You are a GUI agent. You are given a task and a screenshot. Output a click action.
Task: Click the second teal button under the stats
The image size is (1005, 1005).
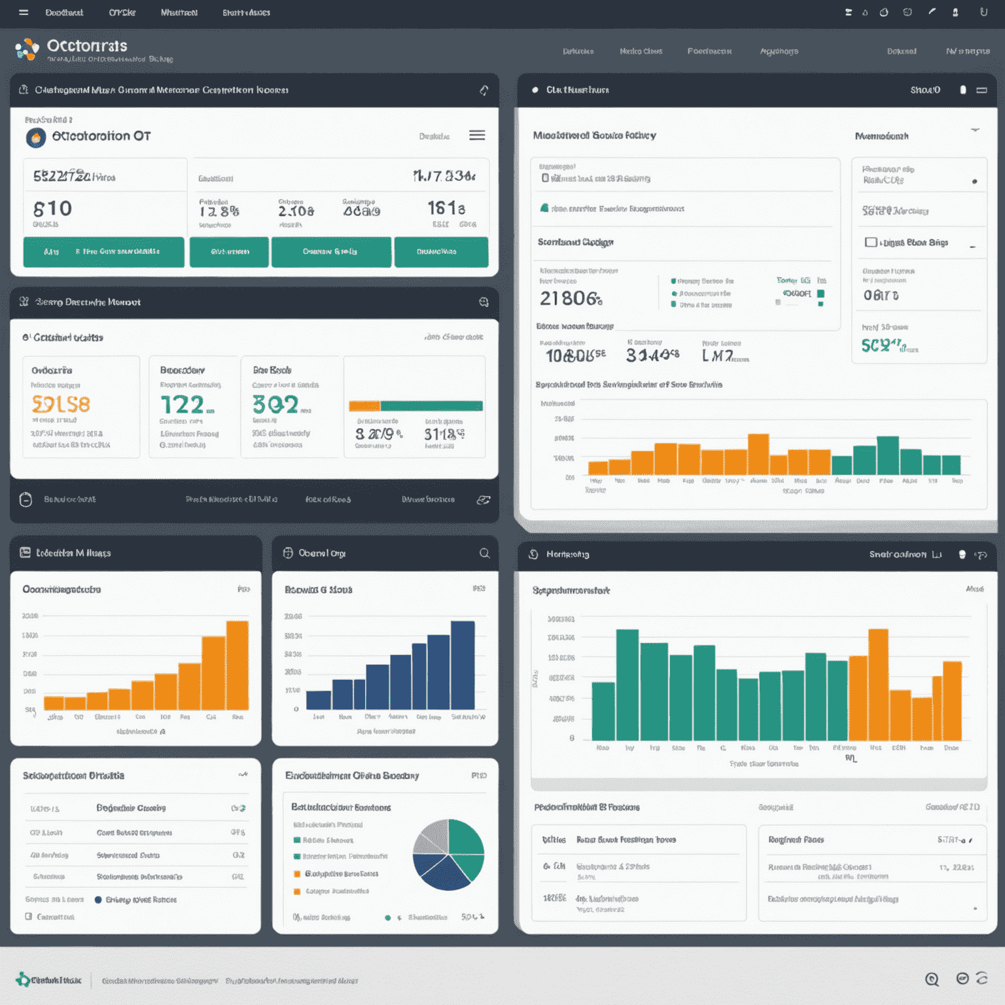229,252
